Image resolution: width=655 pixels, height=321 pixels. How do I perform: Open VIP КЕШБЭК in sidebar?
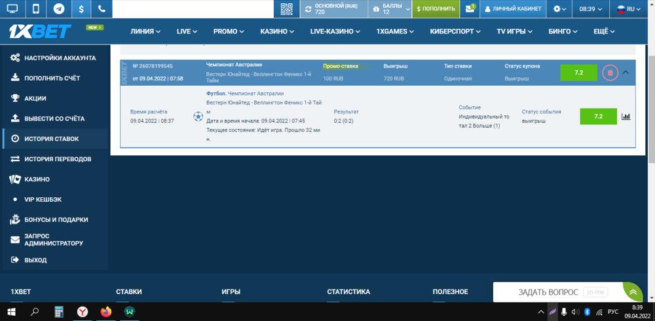coord(55,200)
